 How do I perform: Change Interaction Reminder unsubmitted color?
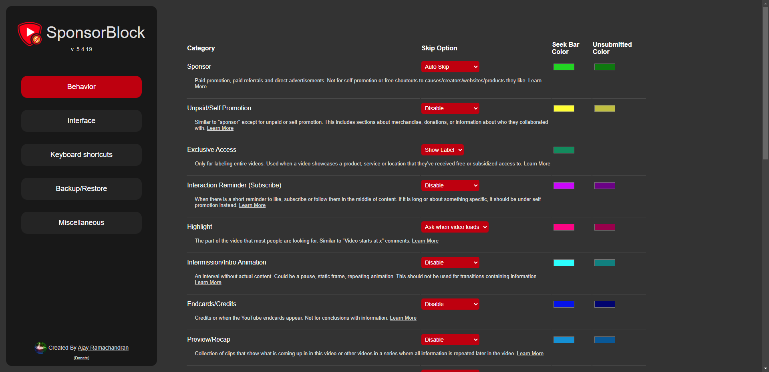coord(605,186)
